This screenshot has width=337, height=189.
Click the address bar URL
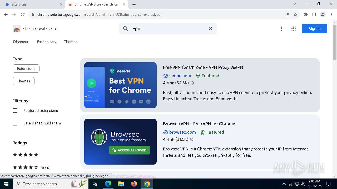click(x=100, y=14)
